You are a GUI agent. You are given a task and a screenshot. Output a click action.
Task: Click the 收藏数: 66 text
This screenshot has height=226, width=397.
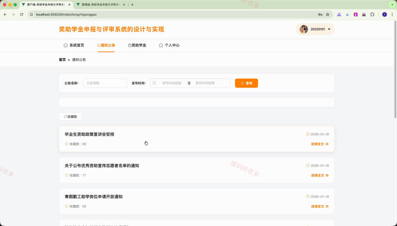pos(78,207)
